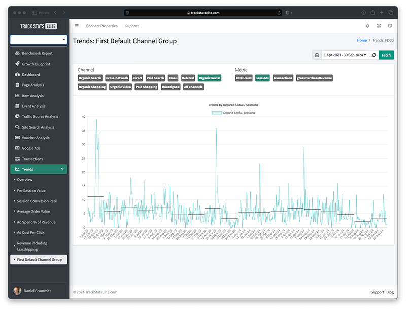Select First Default Channel Group item
Image resolution: width=406 pixels, height=309 pixels.
click(39, 260)
